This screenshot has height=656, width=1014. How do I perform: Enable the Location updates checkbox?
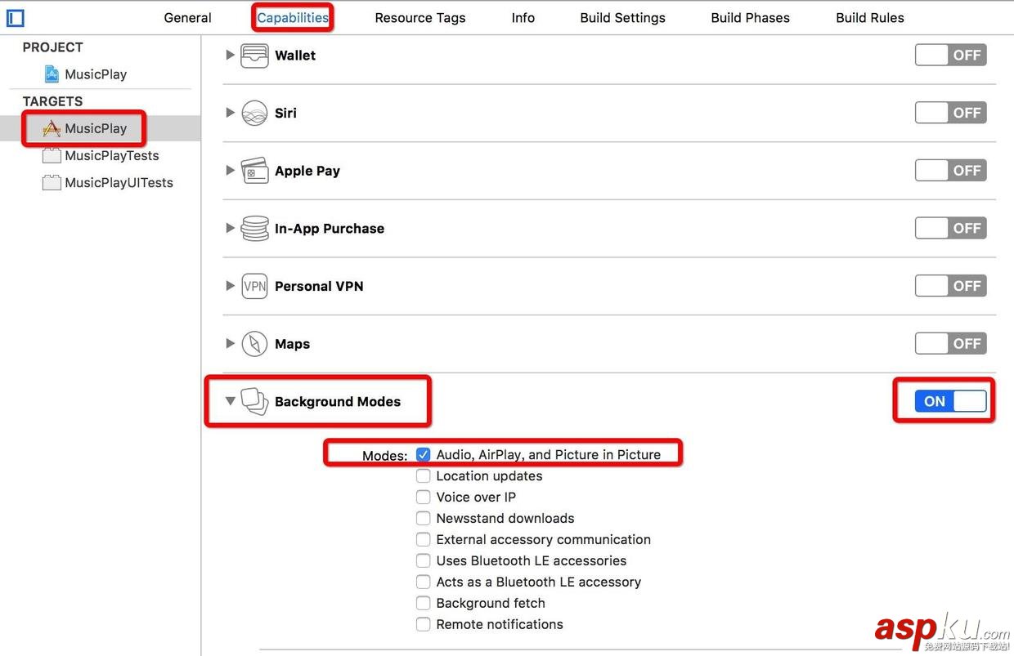pyautogui.click(x=423, y=476)
